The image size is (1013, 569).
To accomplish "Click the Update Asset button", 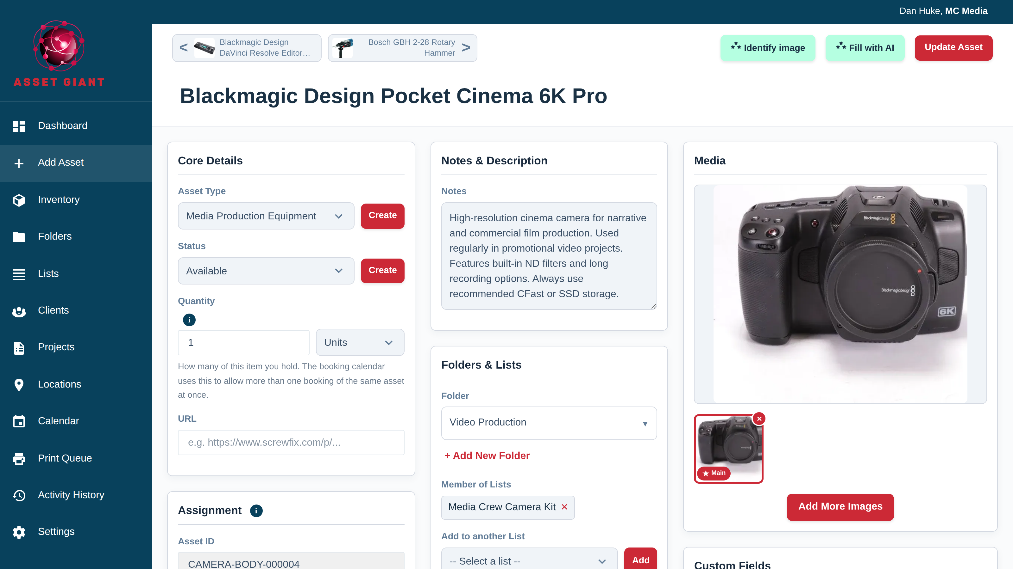I will [x=953, y=47].
